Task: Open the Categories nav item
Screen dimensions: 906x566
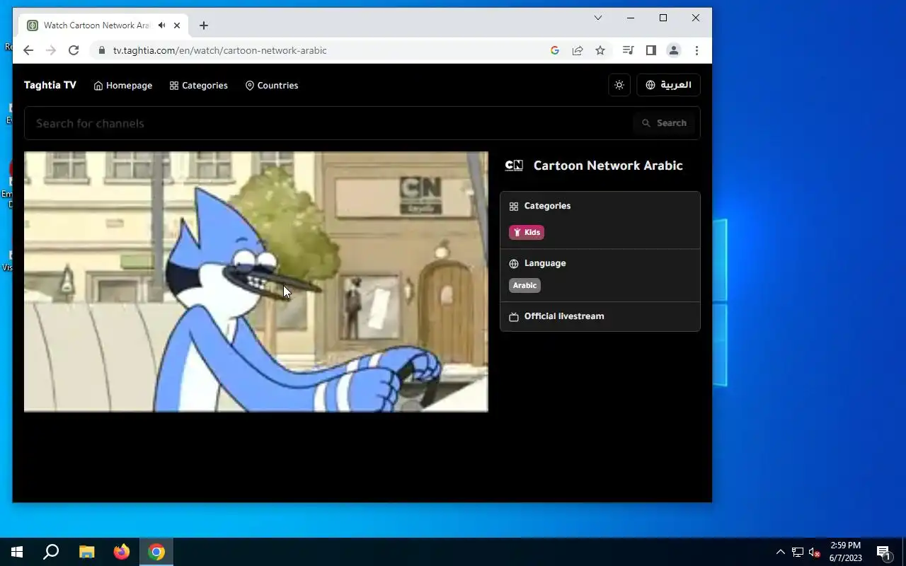Action: pyautogui.click(x=199, y=85)
